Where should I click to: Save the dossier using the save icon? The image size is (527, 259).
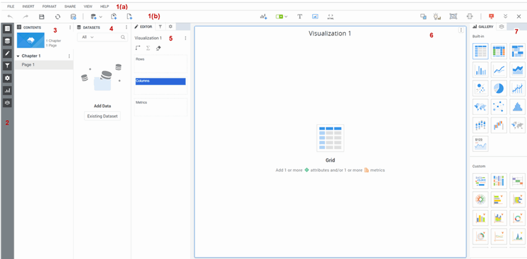[41, 16]
